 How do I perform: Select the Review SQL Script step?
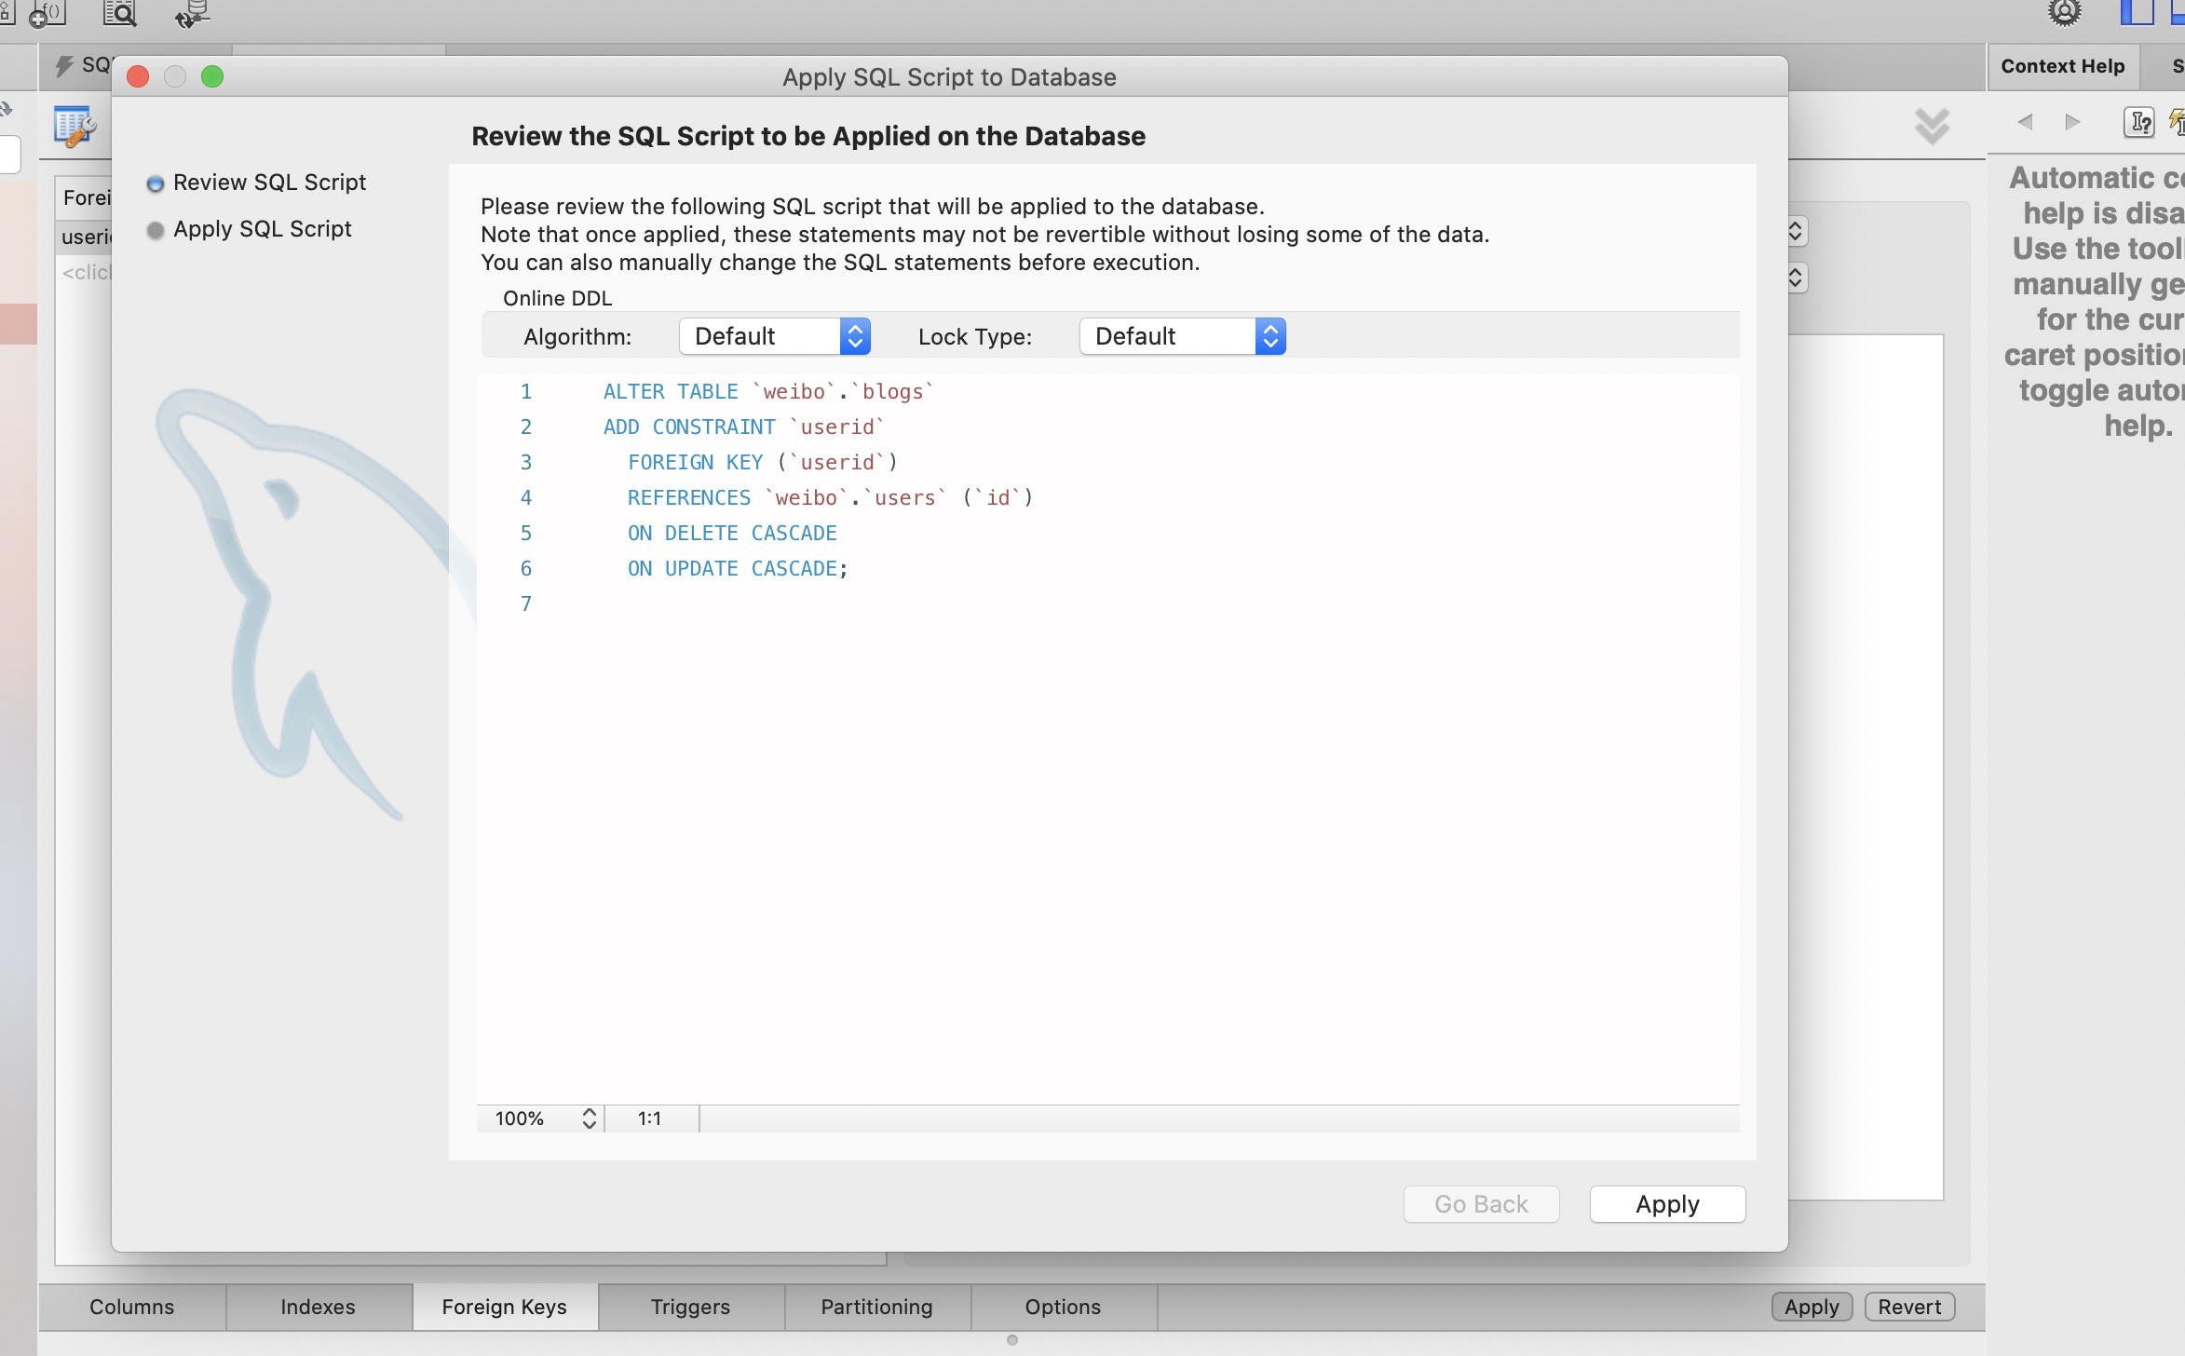click(269, 183)
